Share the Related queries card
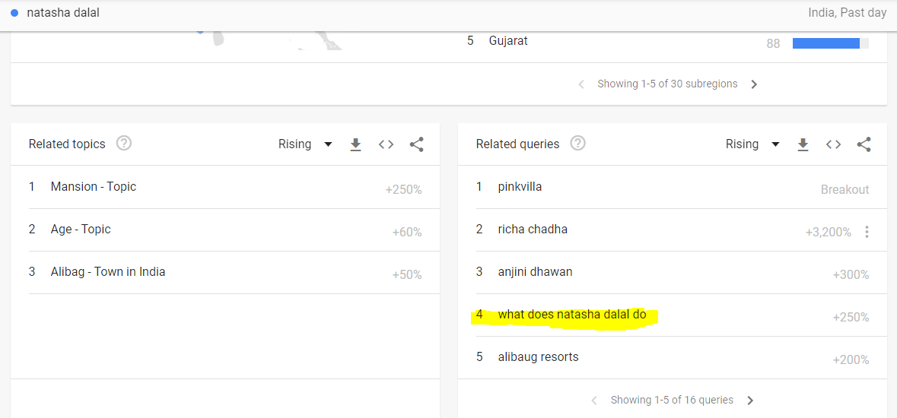The image size is (897, 418). [x=864, y=144]
